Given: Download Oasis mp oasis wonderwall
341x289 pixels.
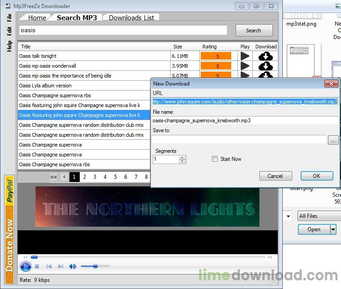Looking at the screenshot, I should pos(266,66).
